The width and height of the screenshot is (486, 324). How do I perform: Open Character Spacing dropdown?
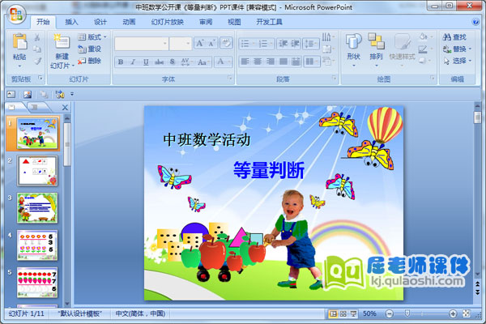[x=186, y=62]
